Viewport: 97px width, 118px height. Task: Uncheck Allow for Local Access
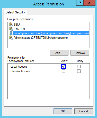point(63,66)
